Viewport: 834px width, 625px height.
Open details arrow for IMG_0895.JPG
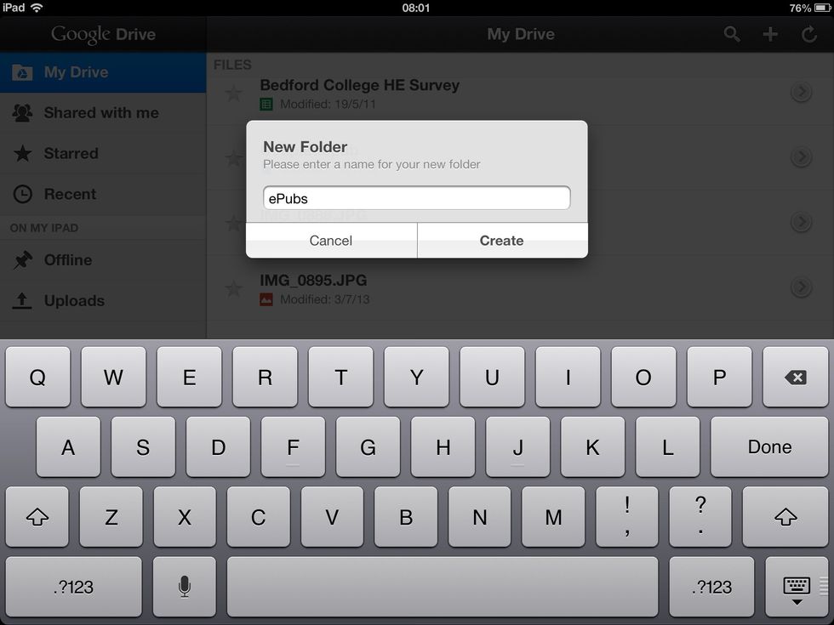click(801, 287)
